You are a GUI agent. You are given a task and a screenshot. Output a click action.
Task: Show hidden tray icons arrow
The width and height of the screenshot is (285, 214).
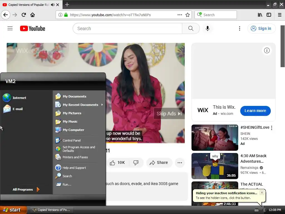pyautogui.click(x=264, y=210)
